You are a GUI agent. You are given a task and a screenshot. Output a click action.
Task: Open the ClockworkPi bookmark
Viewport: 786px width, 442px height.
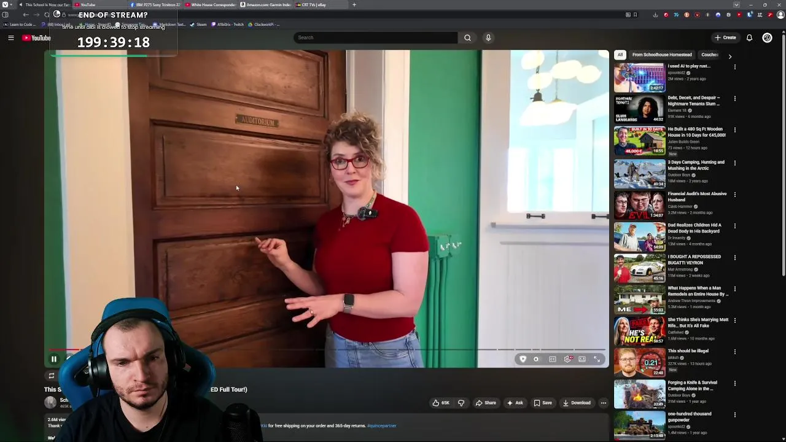264,25
